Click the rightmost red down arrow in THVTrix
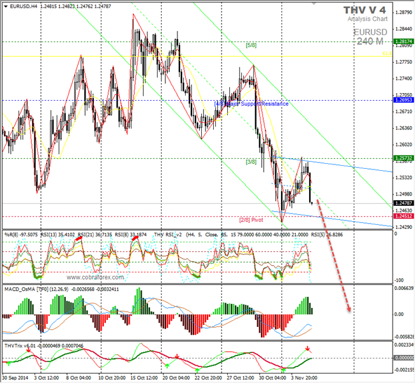 308,349
